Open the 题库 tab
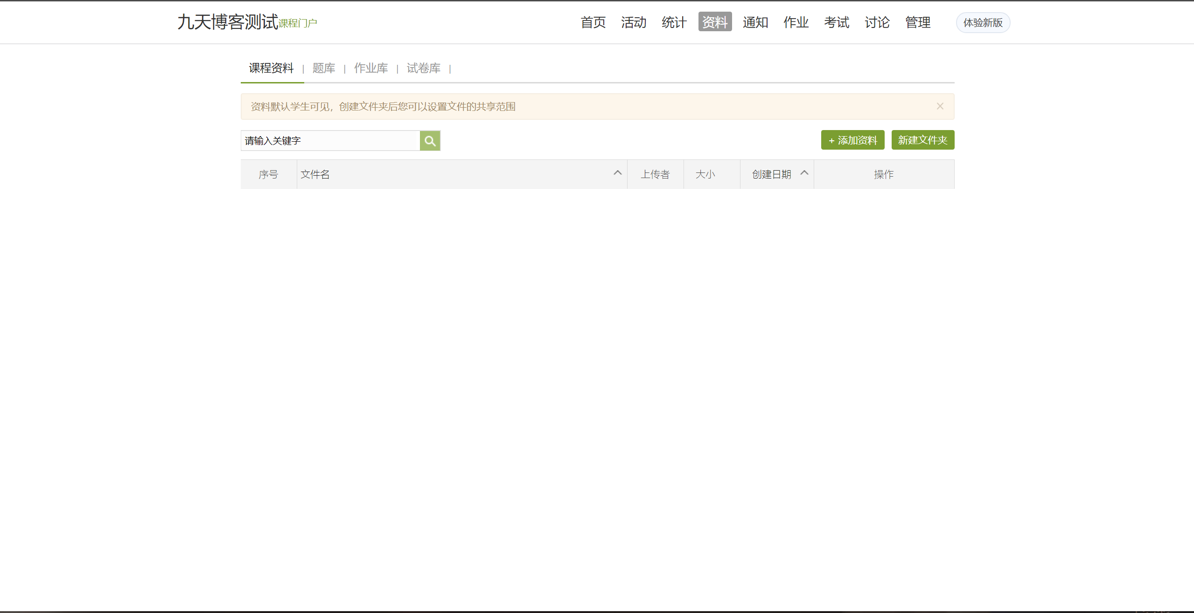This screenshot has width=1194, height=613. [324, 69]
